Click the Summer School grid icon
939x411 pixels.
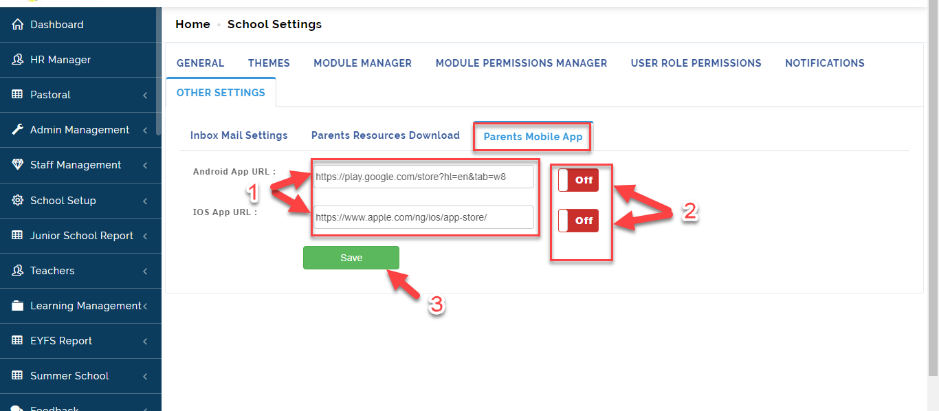click(18, 376)
